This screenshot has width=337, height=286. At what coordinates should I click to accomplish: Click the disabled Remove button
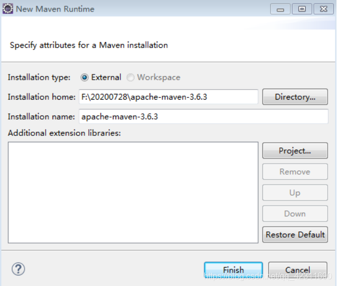coord(295,172)
